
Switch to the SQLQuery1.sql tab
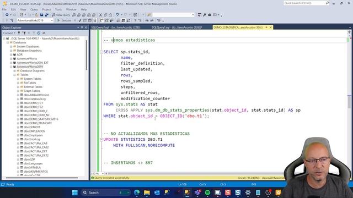177,28
